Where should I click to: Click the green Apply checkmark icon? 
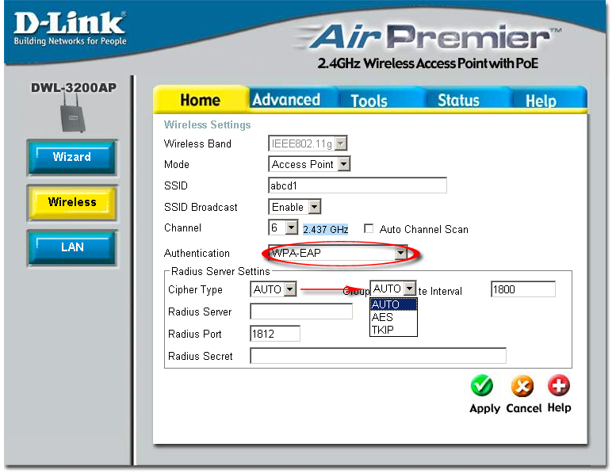482,386
